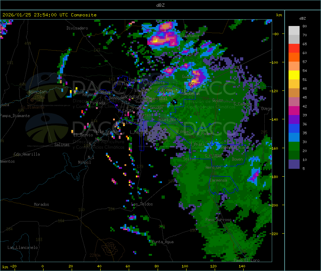Select the El_Desvio label

point(83,135)
